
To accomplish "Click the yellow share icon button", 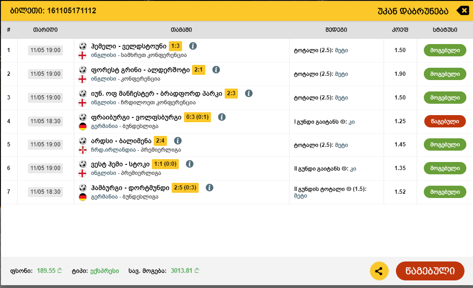I will point(379,271).
